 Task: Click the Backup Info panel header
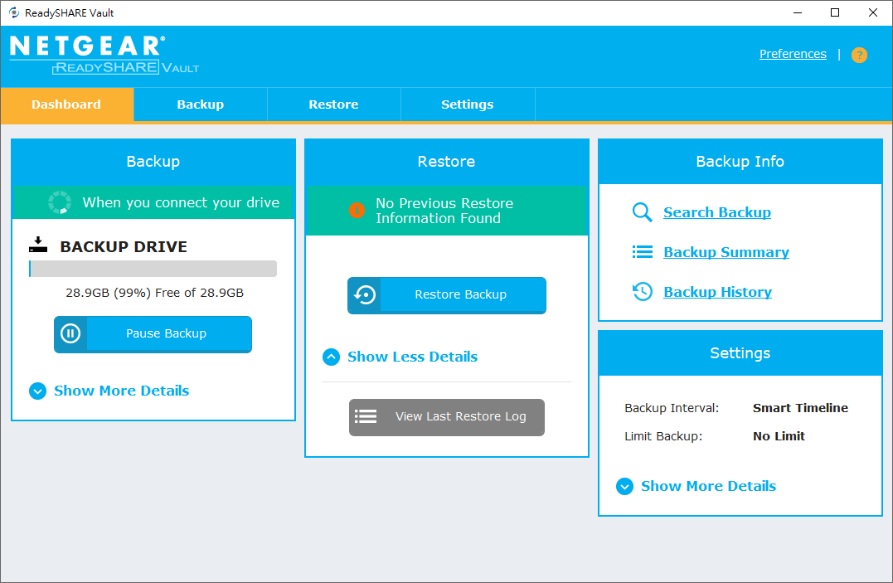click(x=740, y=161)
